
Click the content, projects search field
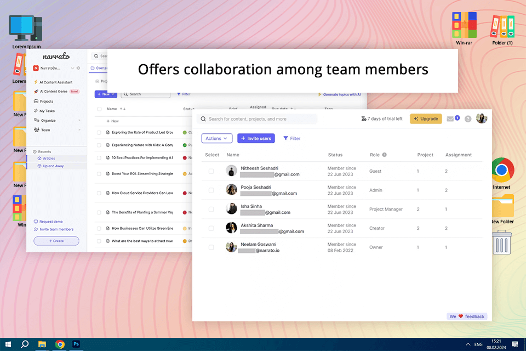[258, 119]
